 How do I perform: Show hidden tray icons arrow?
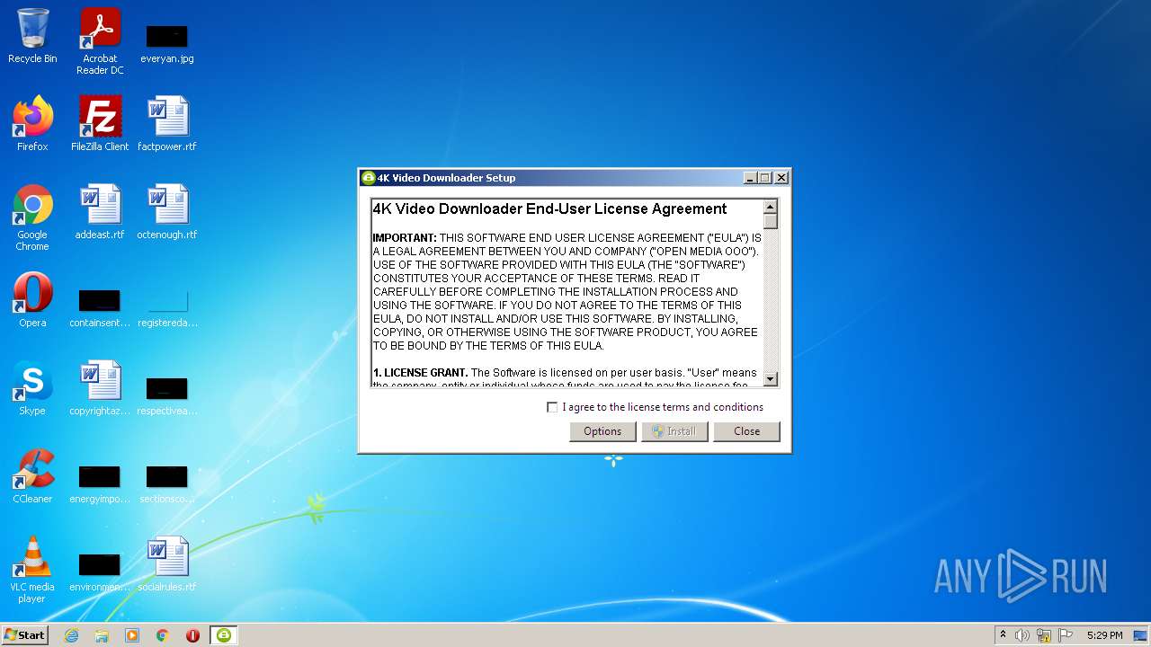1003,635
